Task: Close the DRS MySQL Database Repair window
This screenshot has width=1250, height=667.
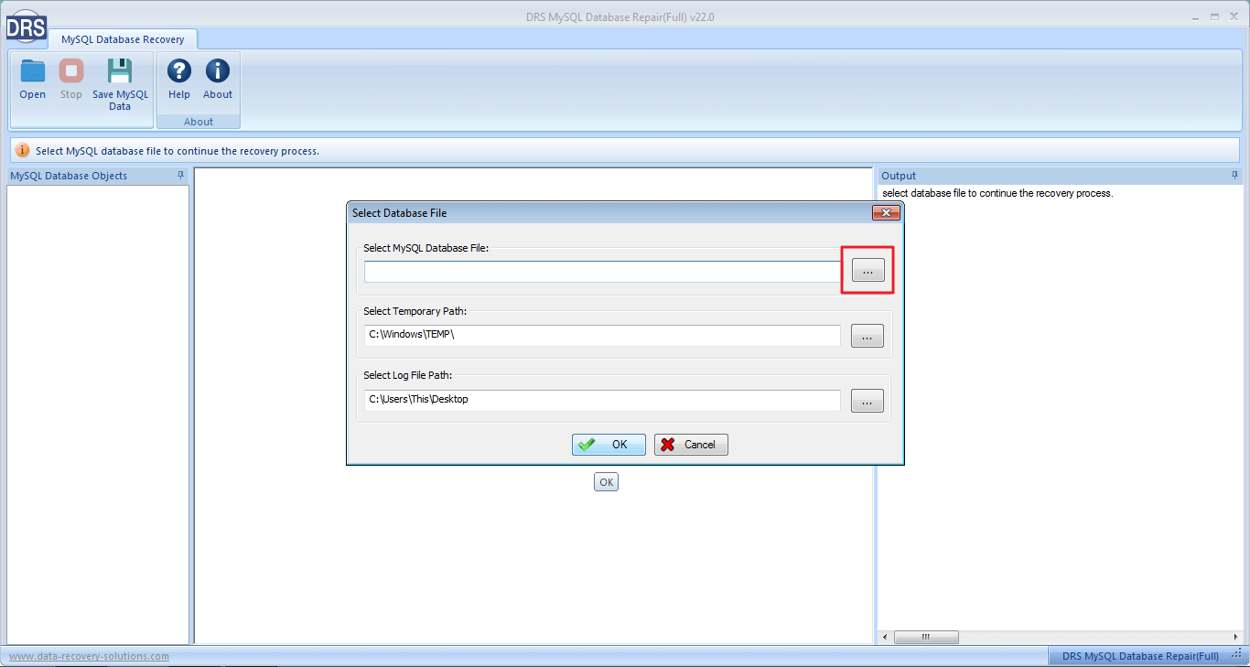Action: pyautogui.click(x=1234, y=16)
